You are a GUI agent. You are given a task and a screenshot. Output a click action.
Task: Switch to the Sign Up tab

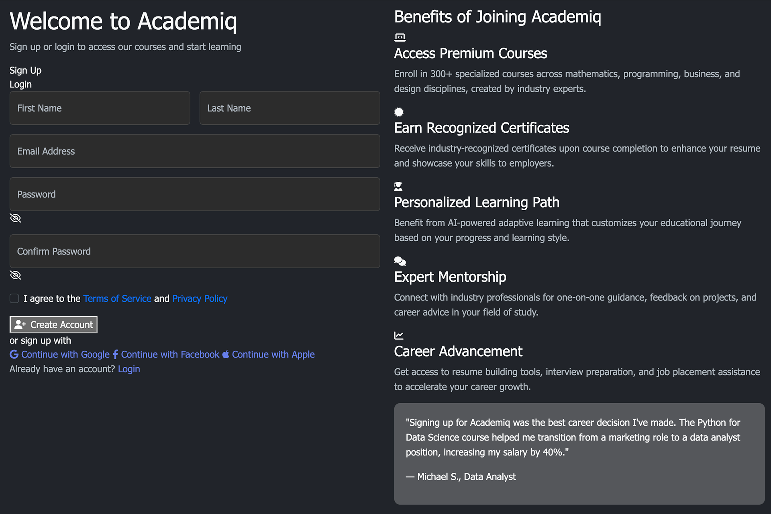25,71
